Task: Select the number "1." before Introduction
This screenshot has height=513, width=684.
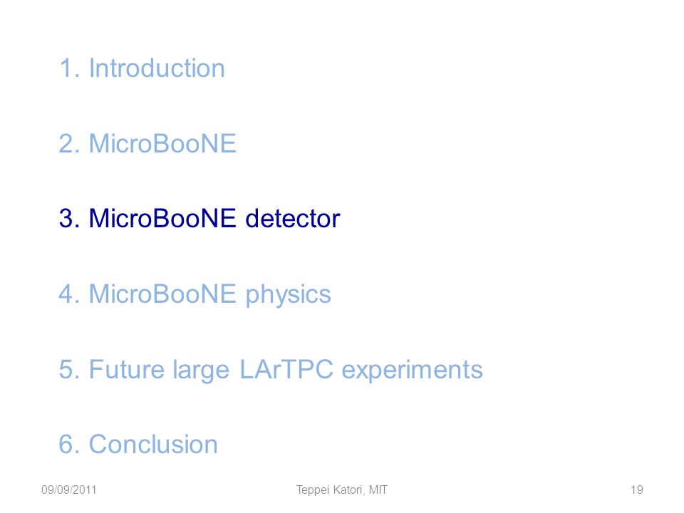Action: coord(70,68)
